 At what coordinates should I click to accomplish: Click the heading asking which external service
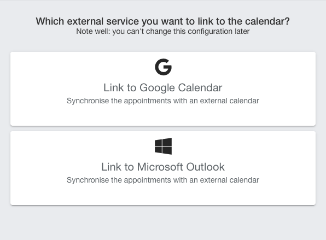[163, 21]
